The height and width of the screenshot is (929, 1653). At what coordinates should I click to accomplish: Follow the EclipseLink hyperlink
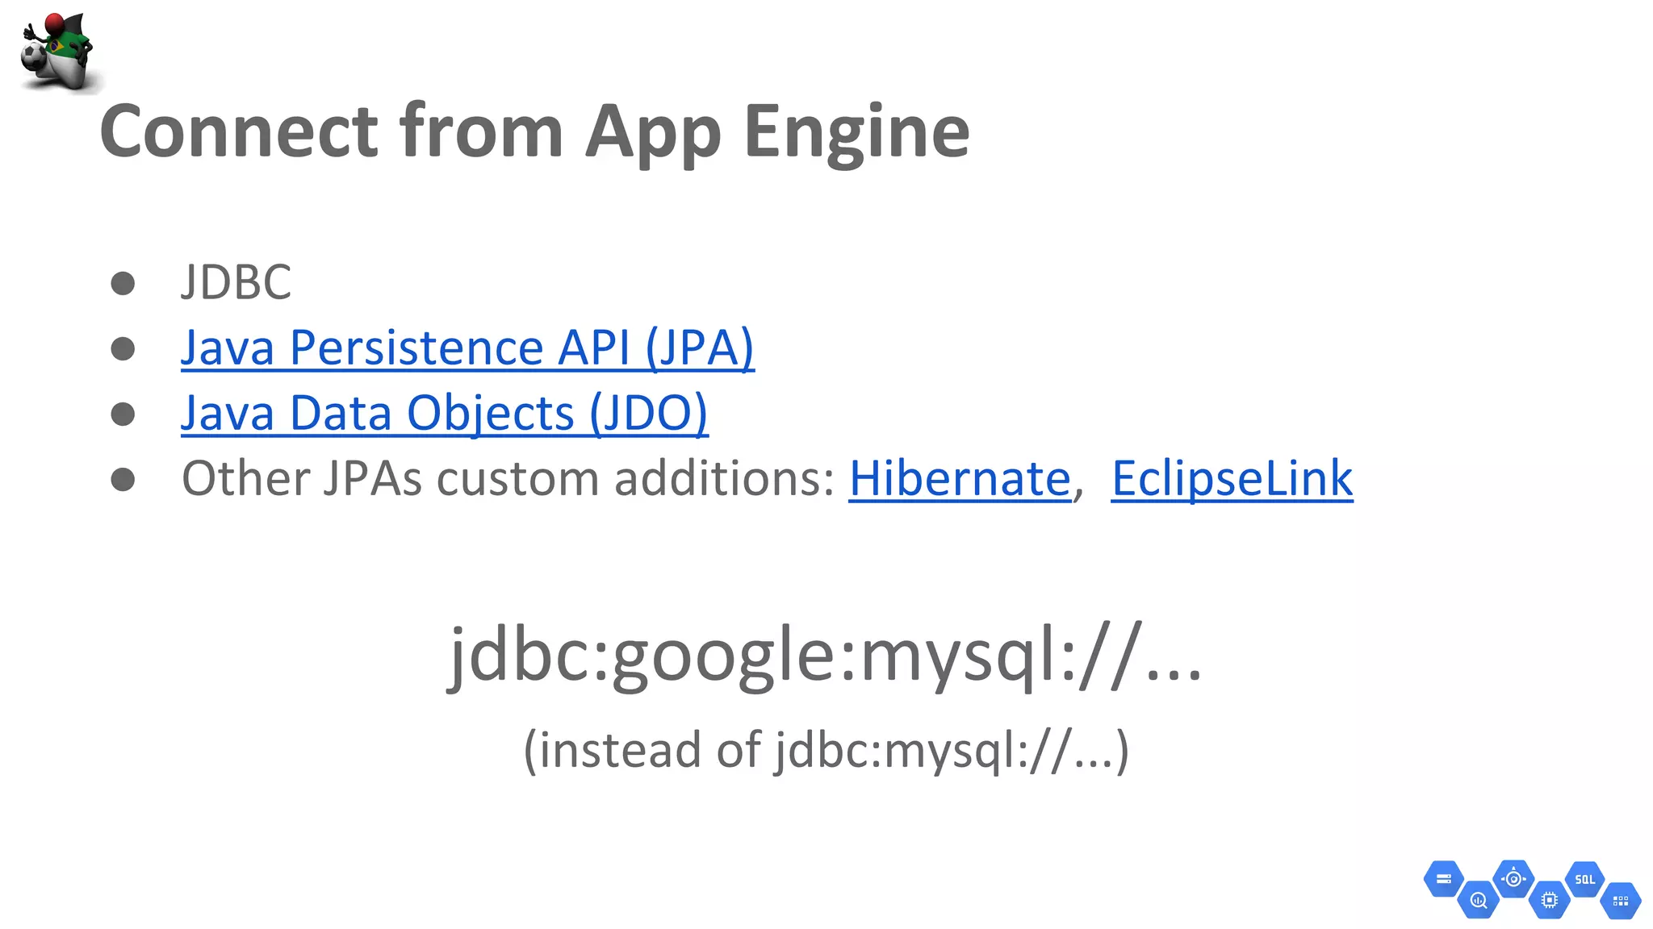1232,479
